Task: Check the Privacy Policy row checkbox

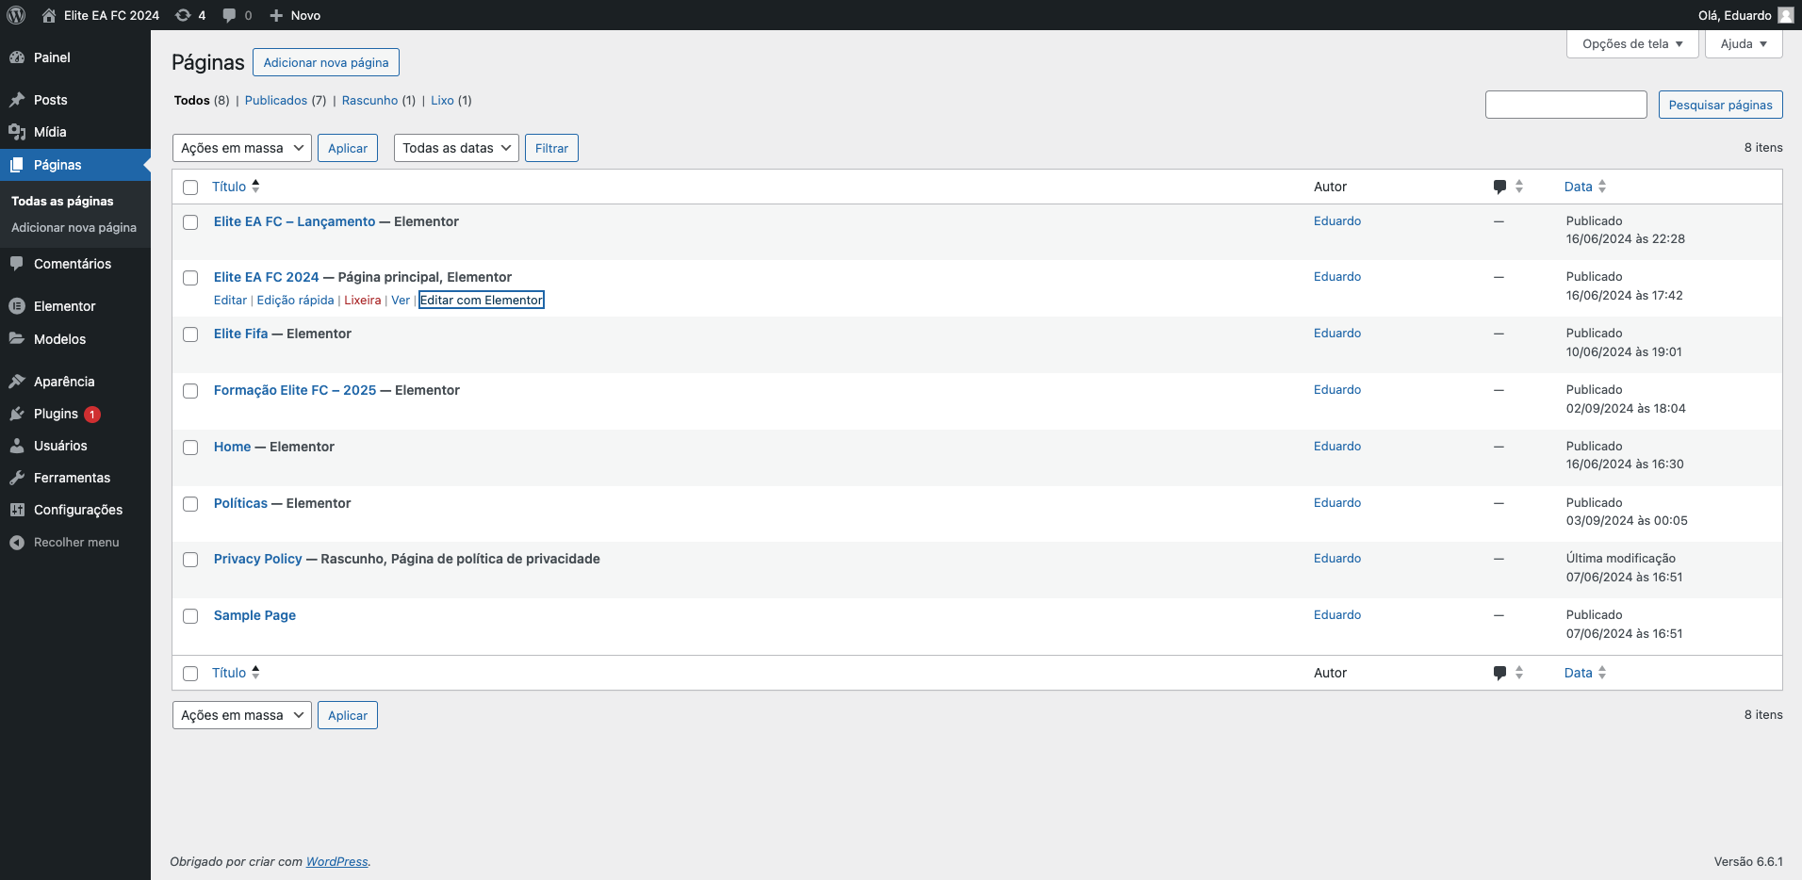Action: point(190,560)
